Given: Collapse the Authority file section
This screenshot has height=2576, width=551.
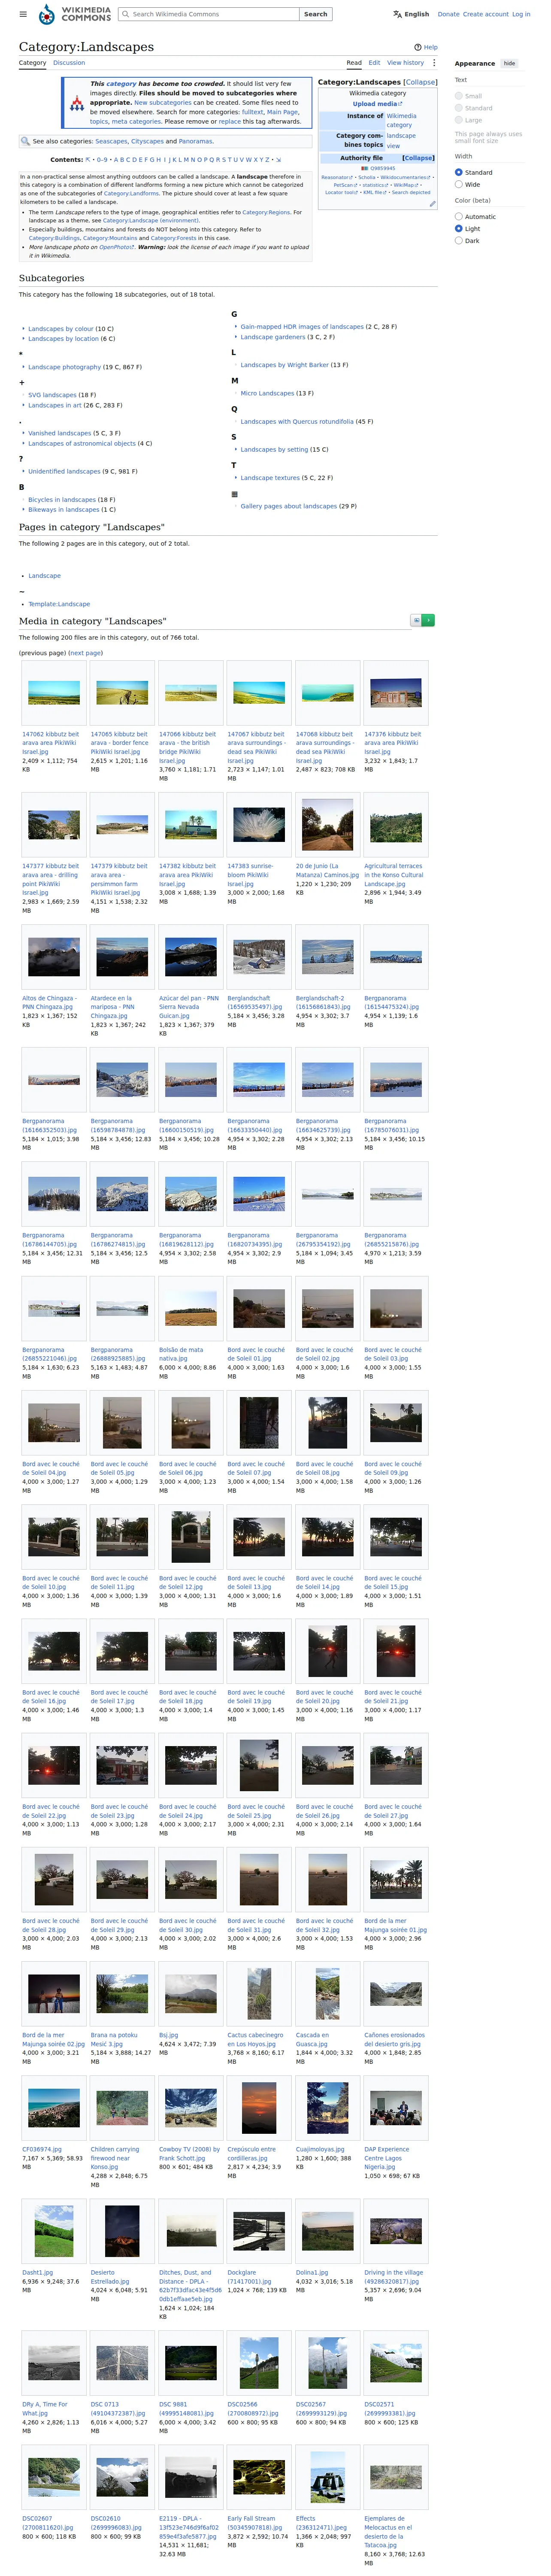Looking at the screenshot, I should 418,158.
